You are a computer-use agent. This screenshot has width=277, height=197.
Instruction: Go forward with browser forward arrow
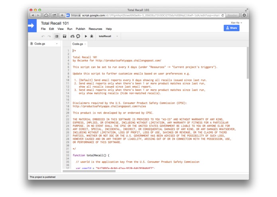click(x=38, y=16)
